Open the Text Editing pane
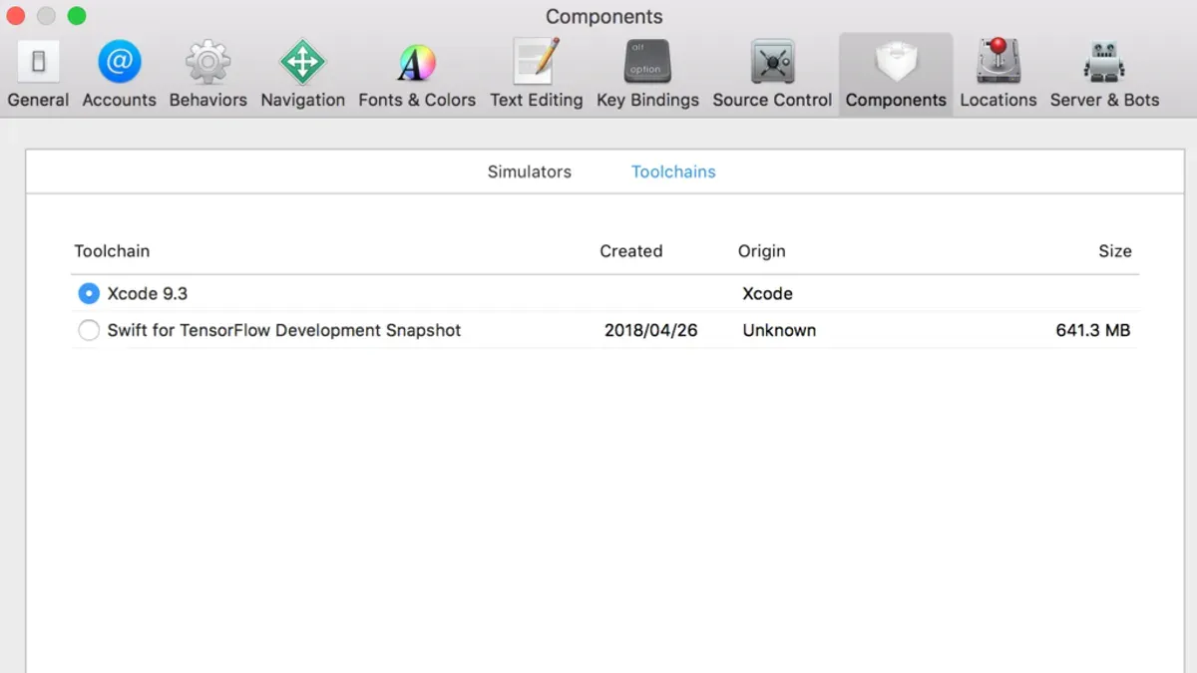 (536, 75)
